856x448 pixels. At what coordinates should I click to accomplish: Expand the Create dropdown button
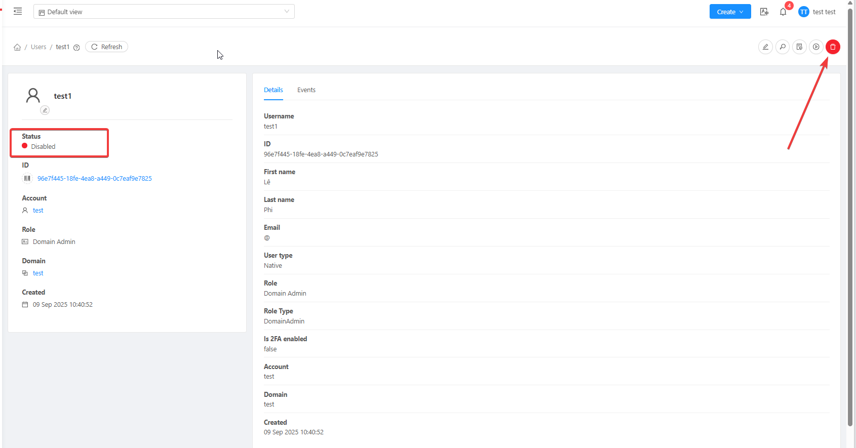pyautogui.click(x=730, y=12)
